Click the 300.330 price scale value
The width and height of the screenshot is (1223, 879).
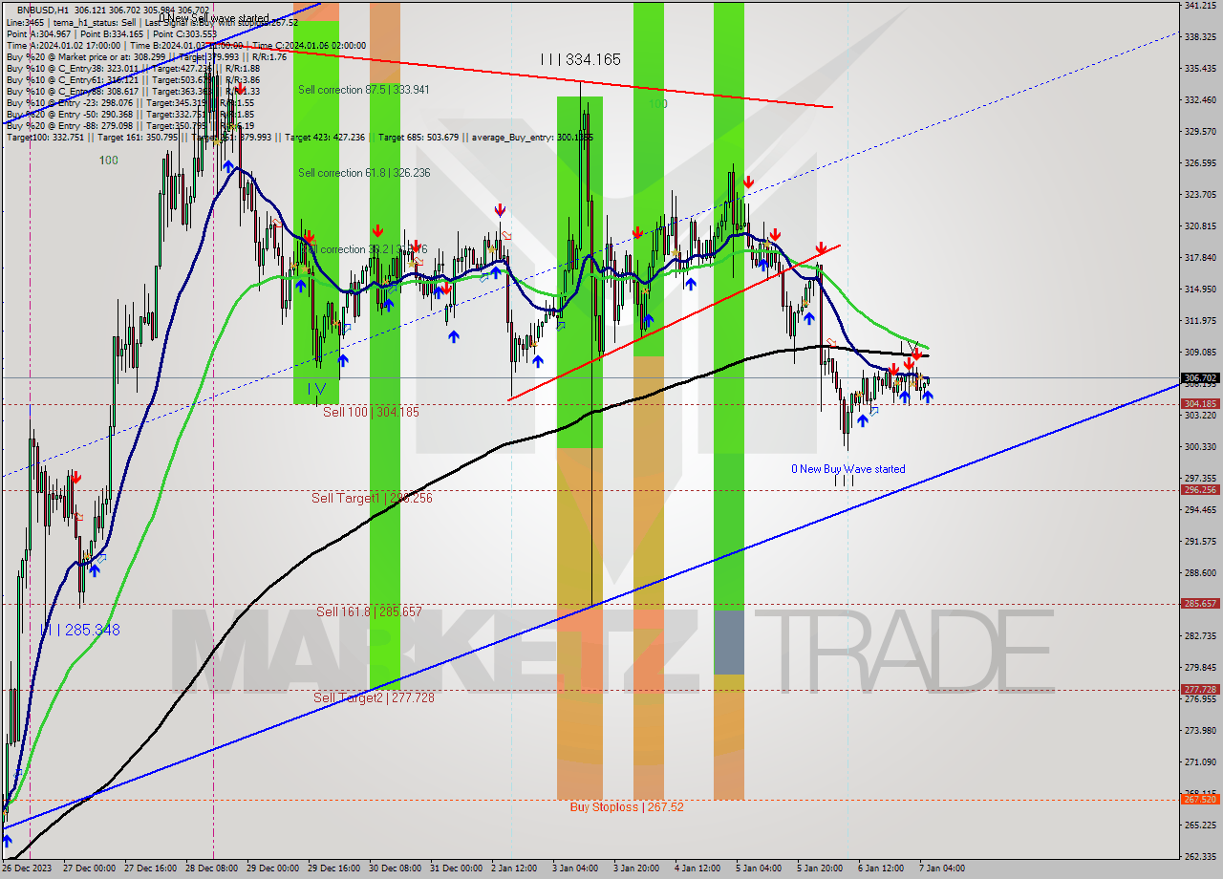click(1200, 446)
